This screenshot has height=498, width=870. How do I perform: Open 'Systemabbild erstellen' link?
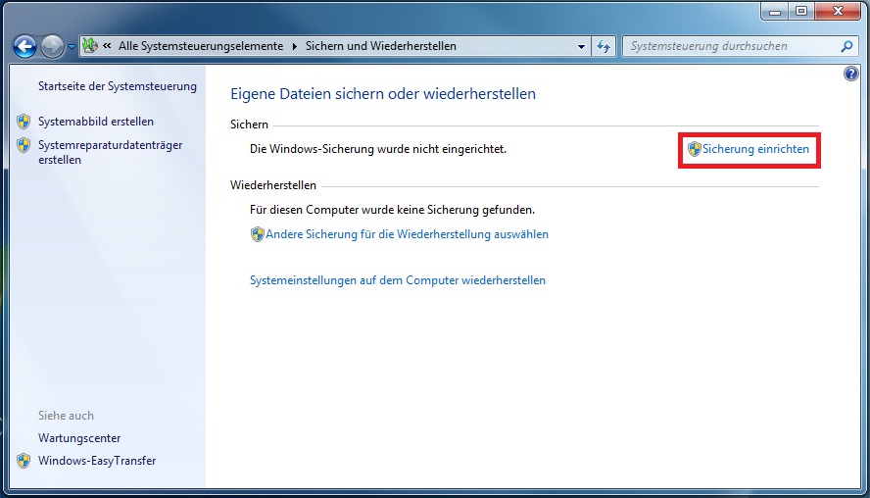point(96,122)
